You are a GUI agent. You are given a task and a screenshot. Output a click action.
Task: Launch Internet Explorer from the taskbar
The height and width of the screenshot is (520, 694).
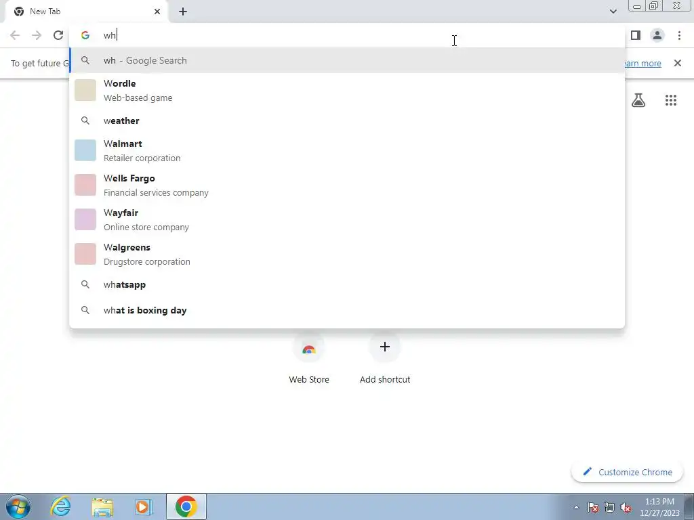pyautogui.click(x=60, y=506)
